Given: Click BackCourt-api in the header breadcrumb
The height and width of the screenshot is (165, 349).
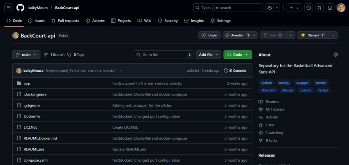Looking at the screenshot, I should click(67, 8).
